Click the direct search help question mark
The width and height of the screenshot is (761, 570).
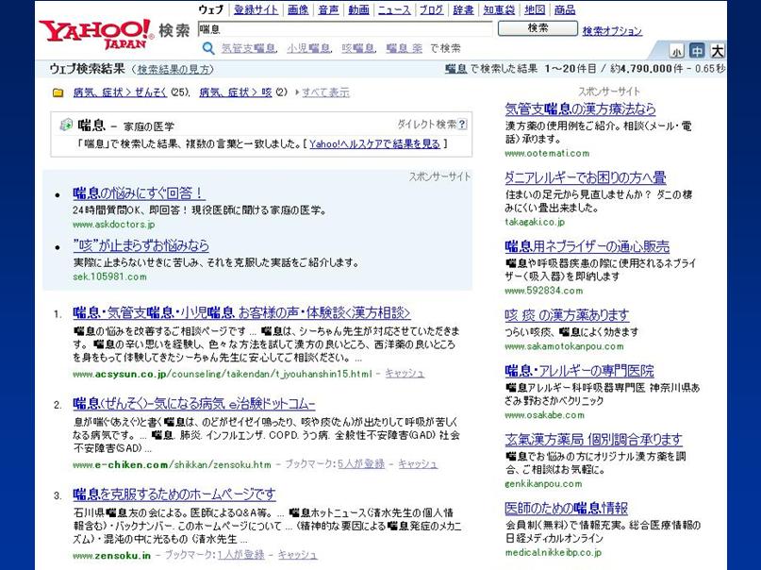(x=462, y=125)
